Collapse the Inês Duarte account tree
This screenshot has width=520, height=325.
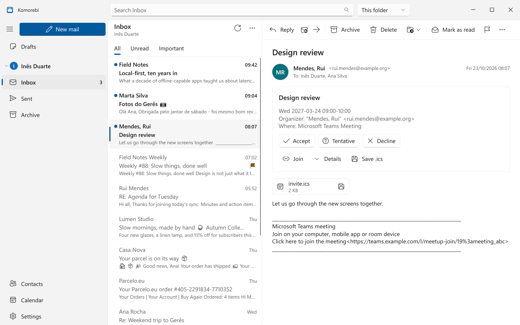[6, 66]
